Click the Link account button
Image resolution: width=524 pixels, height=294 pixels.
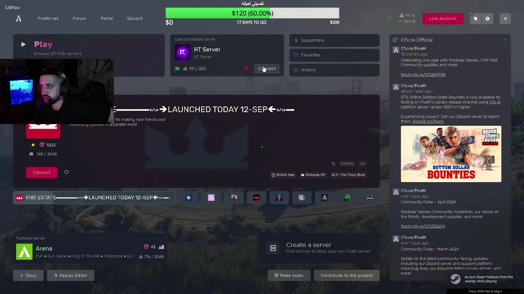[443, 18]
